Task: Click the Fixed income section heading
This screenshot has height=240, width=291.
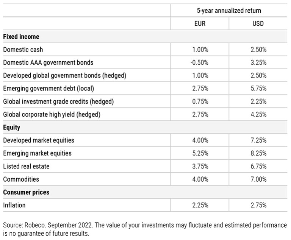Action: pos(21,37)
